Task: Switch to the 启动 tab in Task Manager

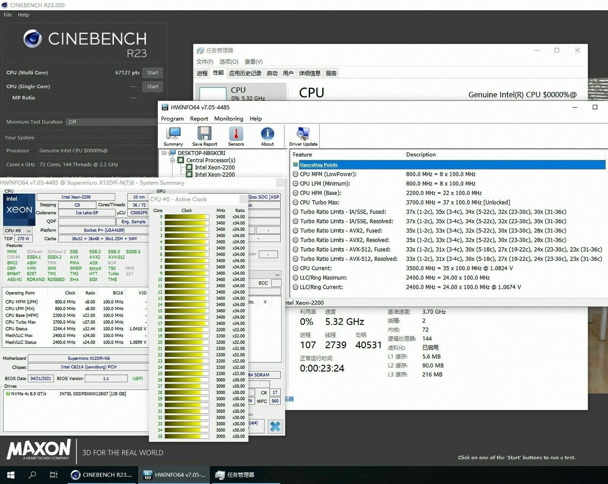Action: point(272,73)
